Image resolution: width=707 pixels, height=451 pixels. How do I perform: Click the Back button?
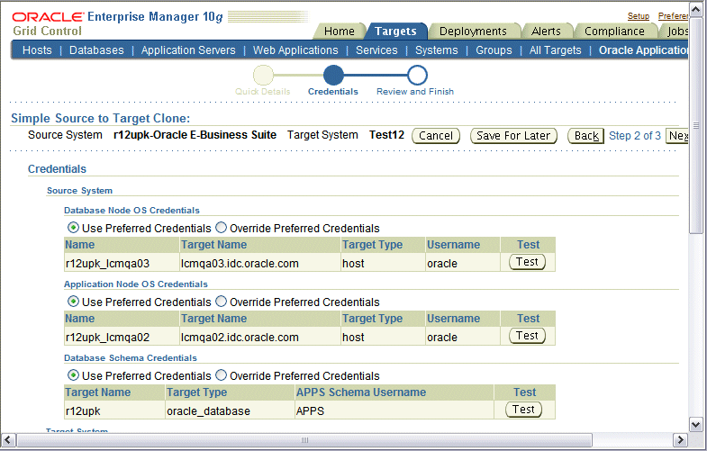coord(585,136)
